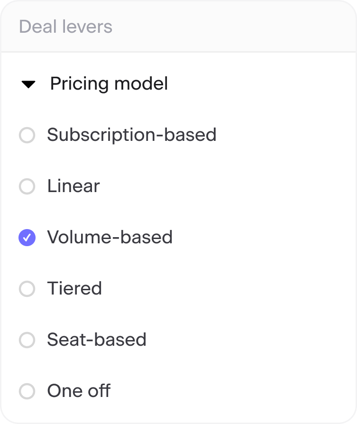Select the Subscription-based radio circle
This screenshot has height=424, width=357.
coord(27,135)
